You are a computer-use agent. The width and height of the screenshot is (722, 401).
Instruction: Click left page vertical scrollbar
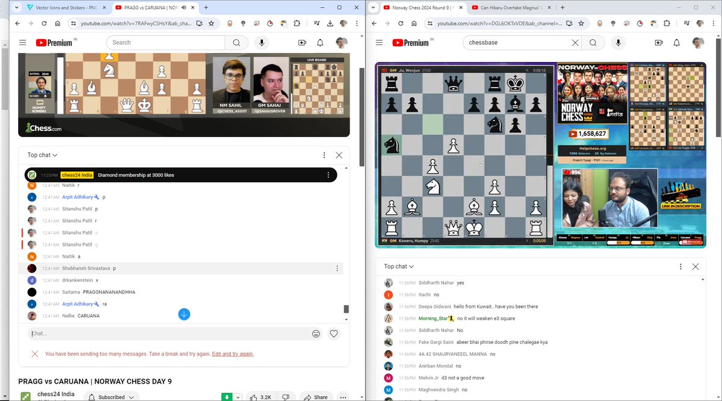tap(362, 117)
